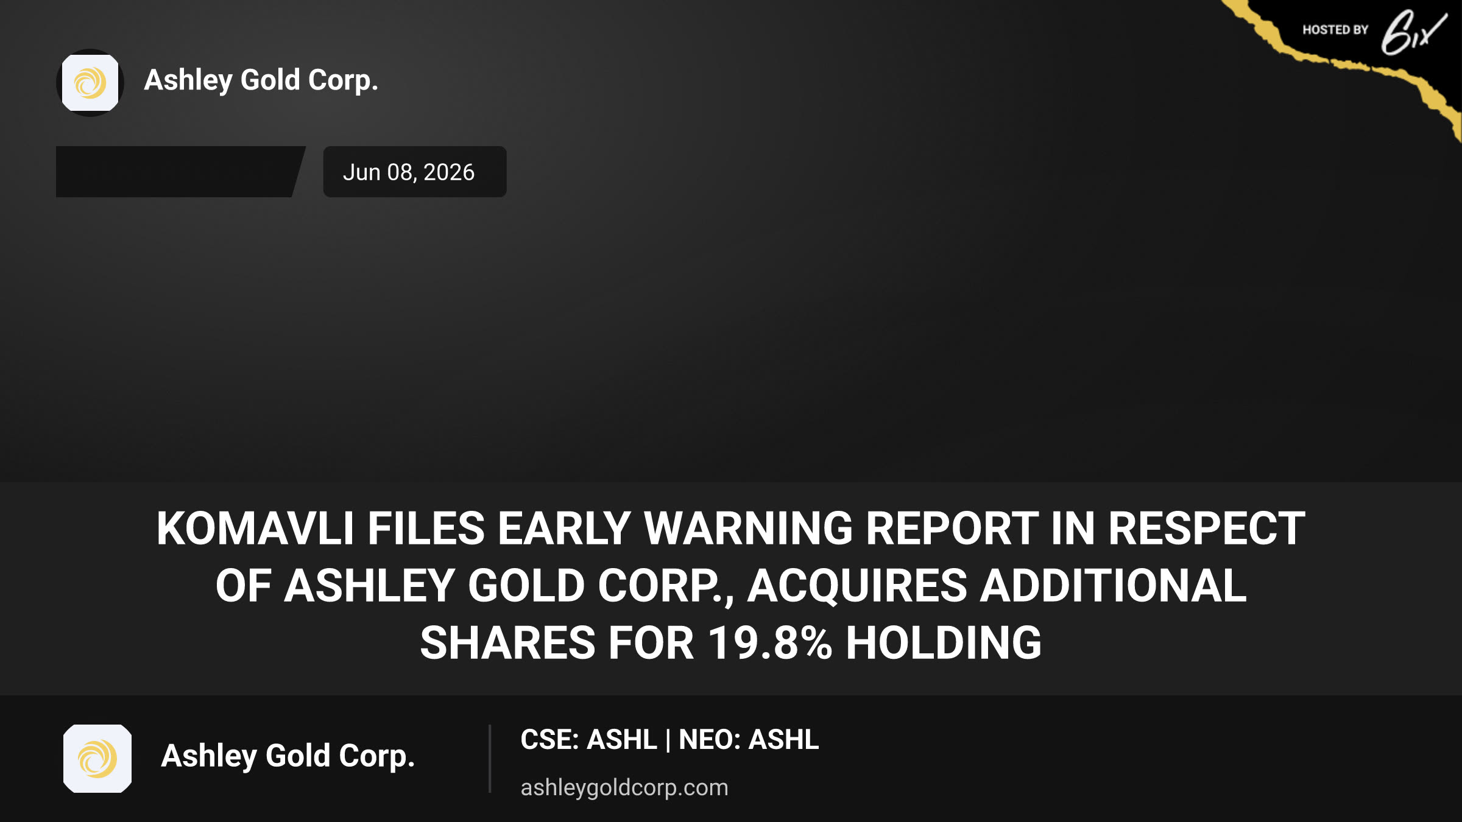Image resolution: width=1462 pixels, height=822 pixels.
Task: Click the bottom Ashley Gold swirl logo
Action: 97,759
